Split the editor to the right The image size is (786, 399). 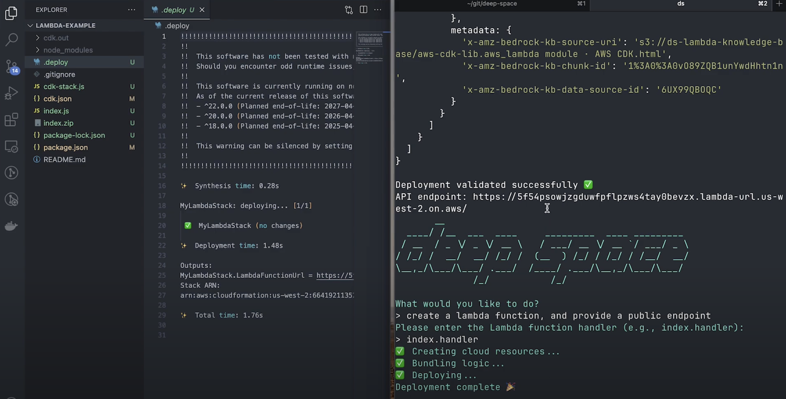pos(363,10)
